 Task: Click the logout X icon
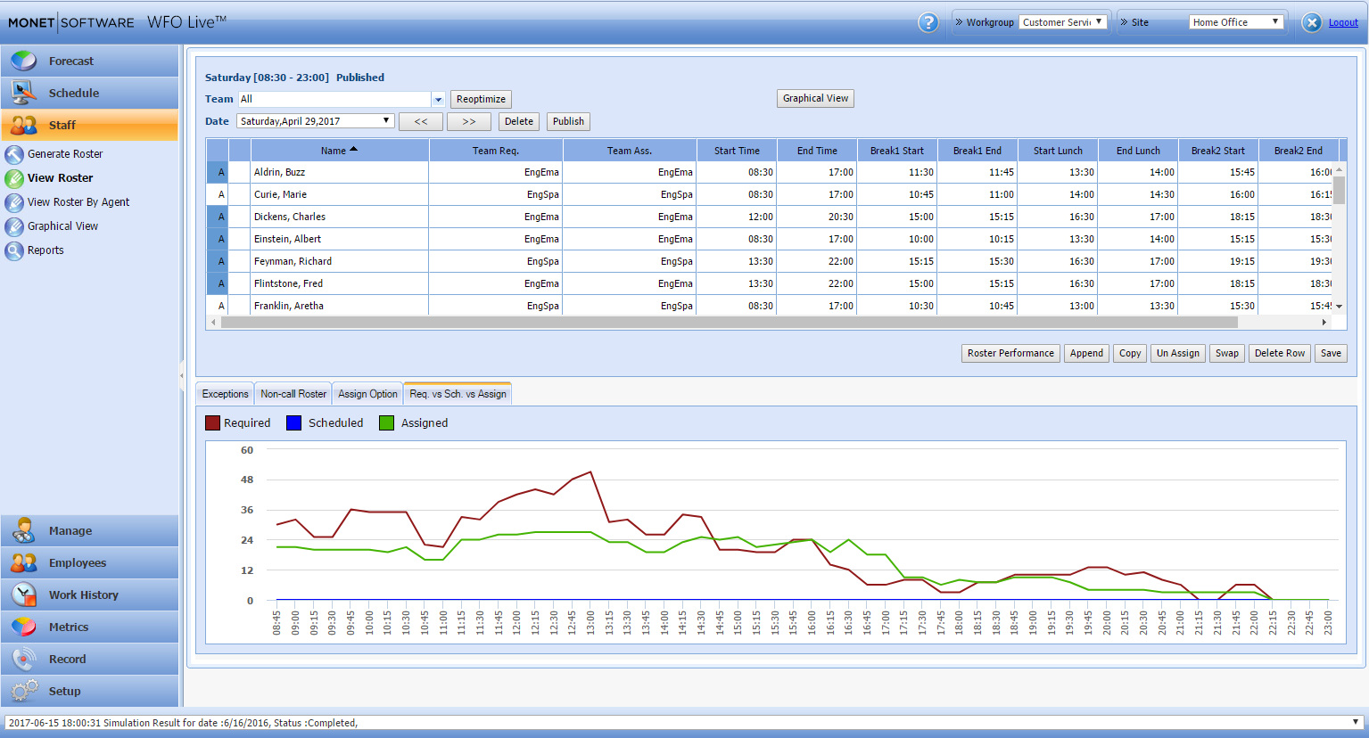(1311, 22)
